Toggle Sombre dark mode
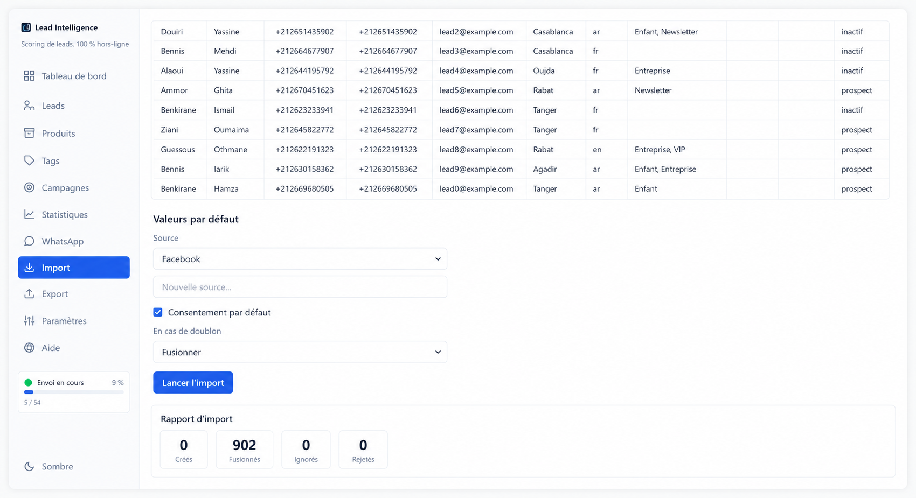 74,466
